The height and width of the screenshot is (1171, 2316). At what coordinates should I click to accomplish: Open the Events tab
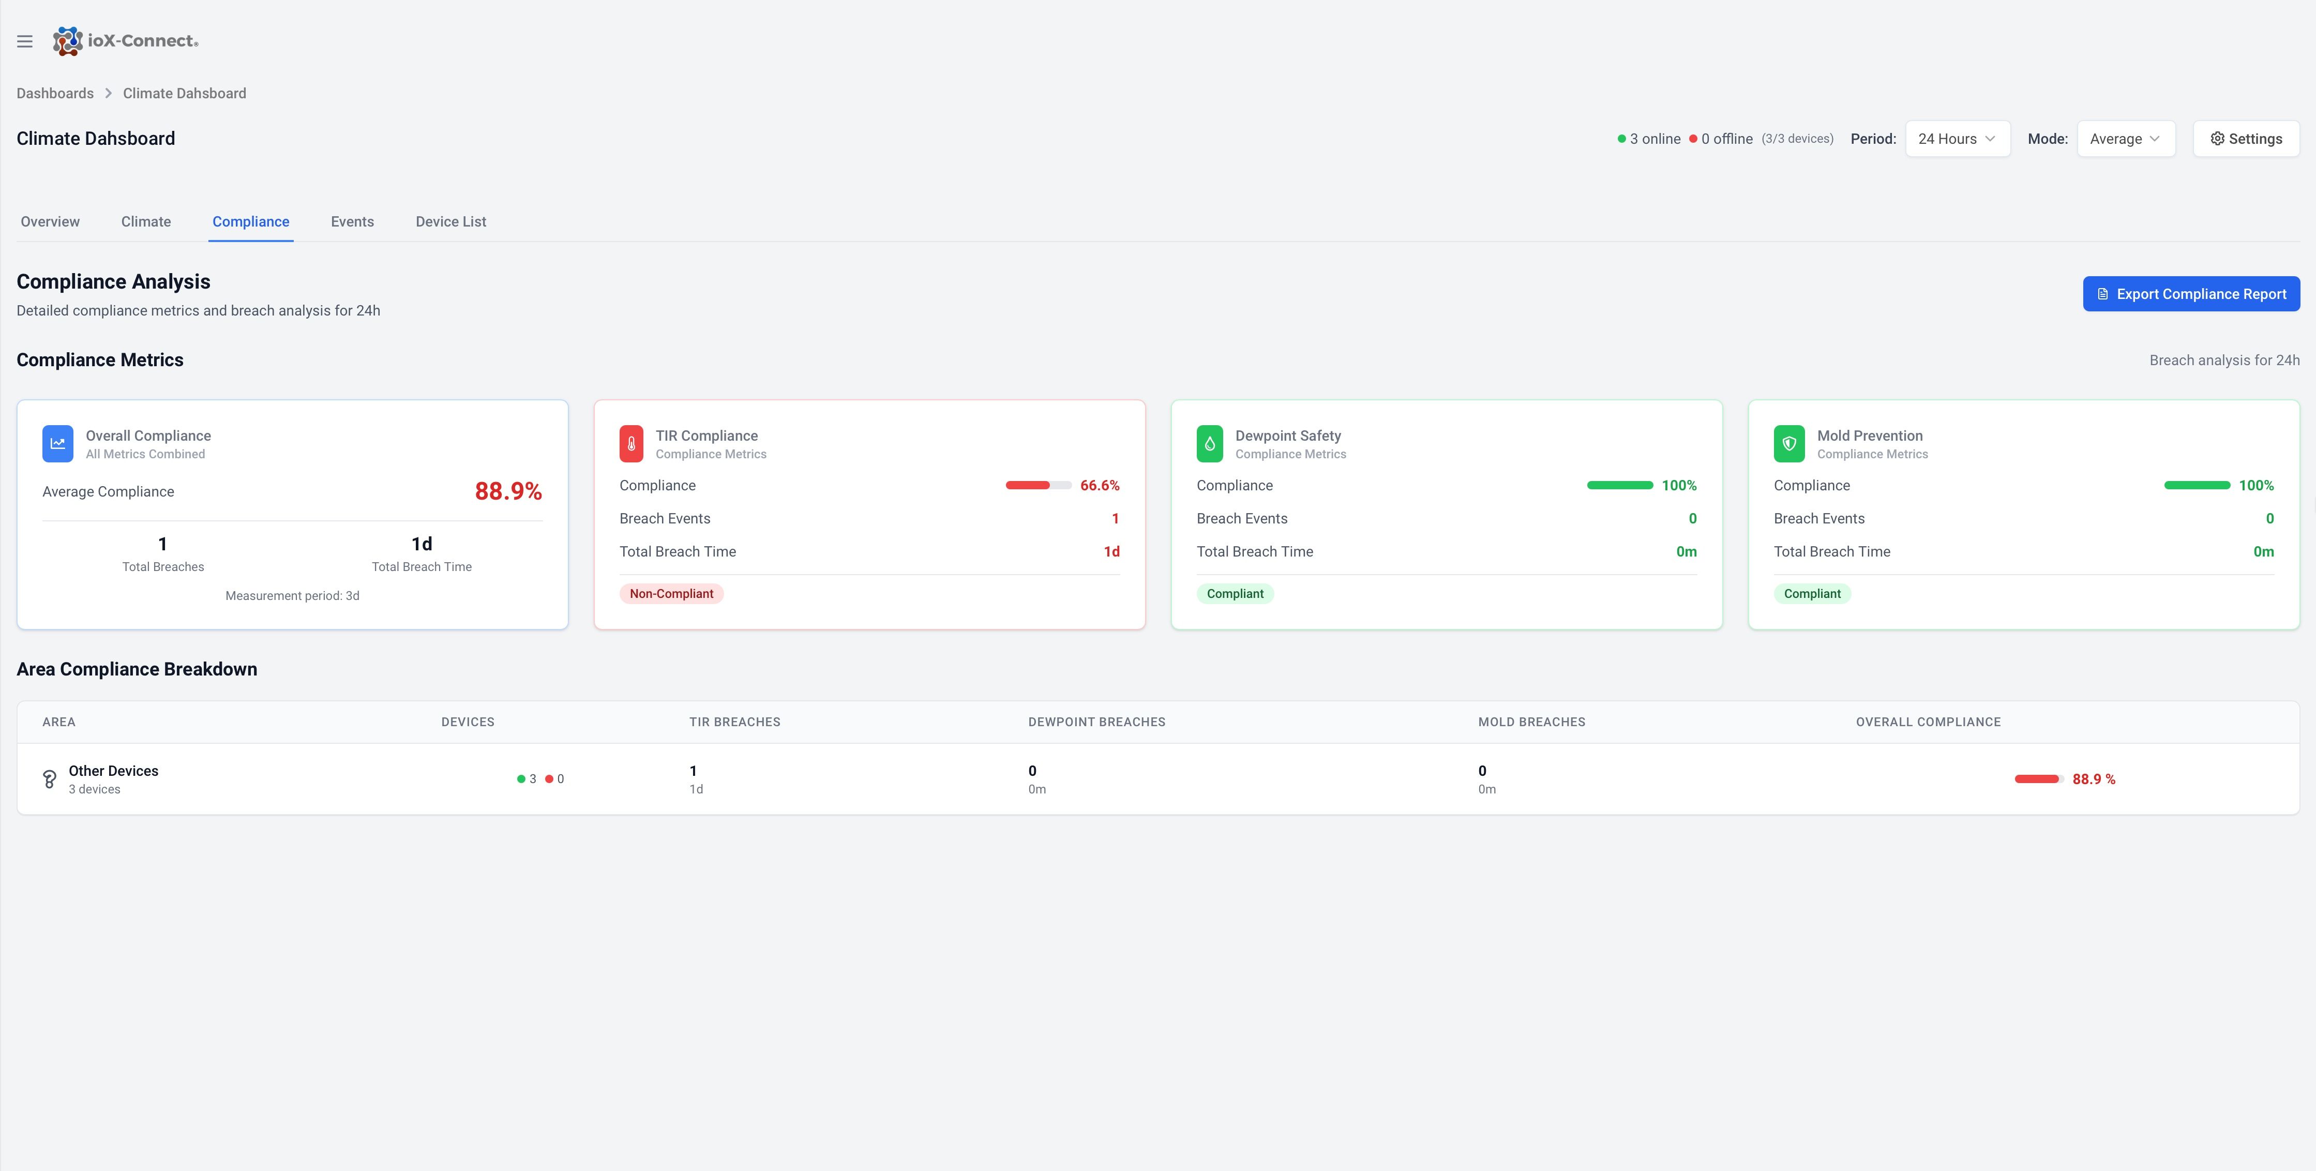point(352,221)
